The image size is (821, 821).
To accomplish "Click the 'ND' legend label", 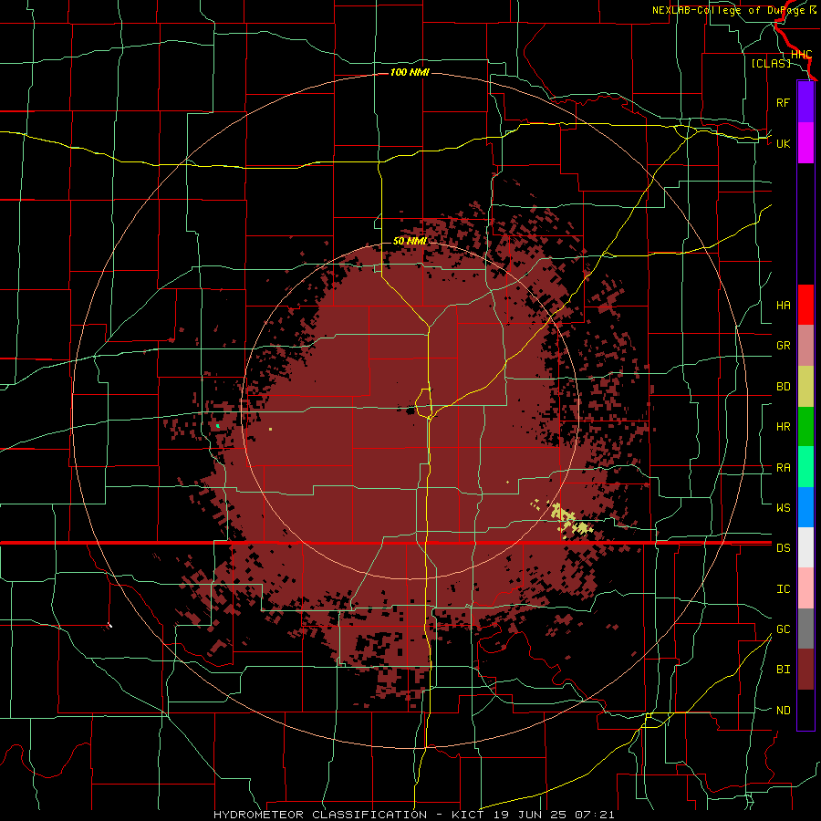I will point(784,711).
